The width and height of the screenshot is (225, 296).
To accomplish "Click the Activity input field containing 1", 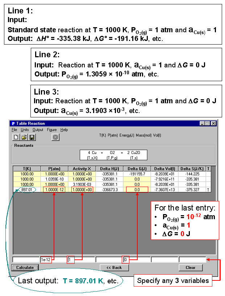I will tap(81, 260).
